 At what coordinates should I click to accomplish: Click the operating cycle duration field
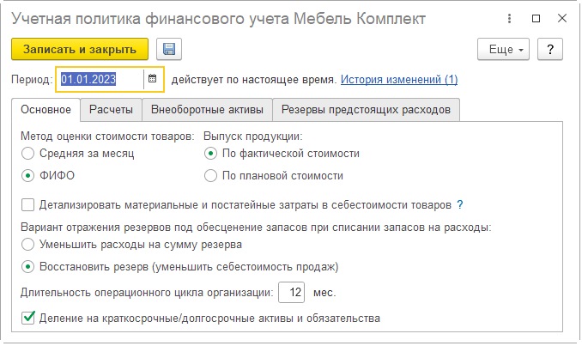click(x=292, y=293)
